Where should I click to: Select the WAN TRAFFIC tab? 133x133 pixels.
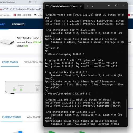34,117
